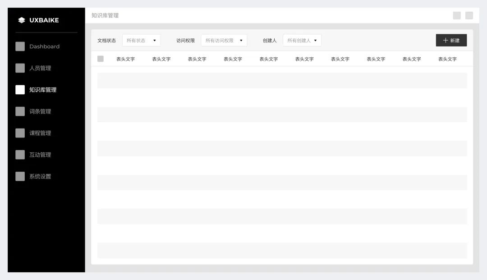Click the 课程管理 sidebar icon
Screen dimensions: 487x280
tap(20, 133)
